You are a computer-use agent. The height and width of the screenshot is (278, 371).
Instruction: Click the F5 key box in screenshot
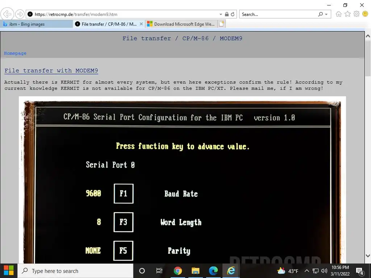point(123,250)
